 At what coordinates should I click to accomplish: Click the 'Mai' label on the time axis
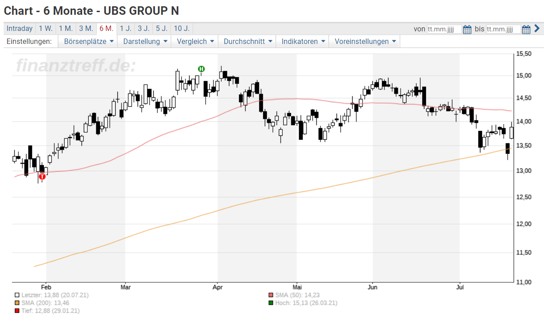296,286
